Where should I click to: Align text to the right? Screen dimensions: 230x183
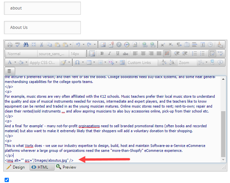151,53
